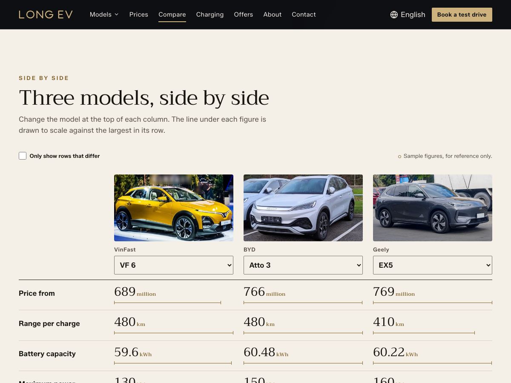Click the 410 km range value

(388, 322)
